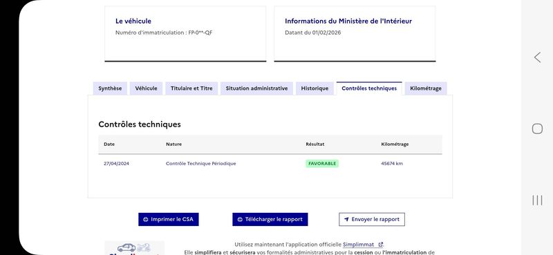Show the Historique tab

[x=315, y=88]
